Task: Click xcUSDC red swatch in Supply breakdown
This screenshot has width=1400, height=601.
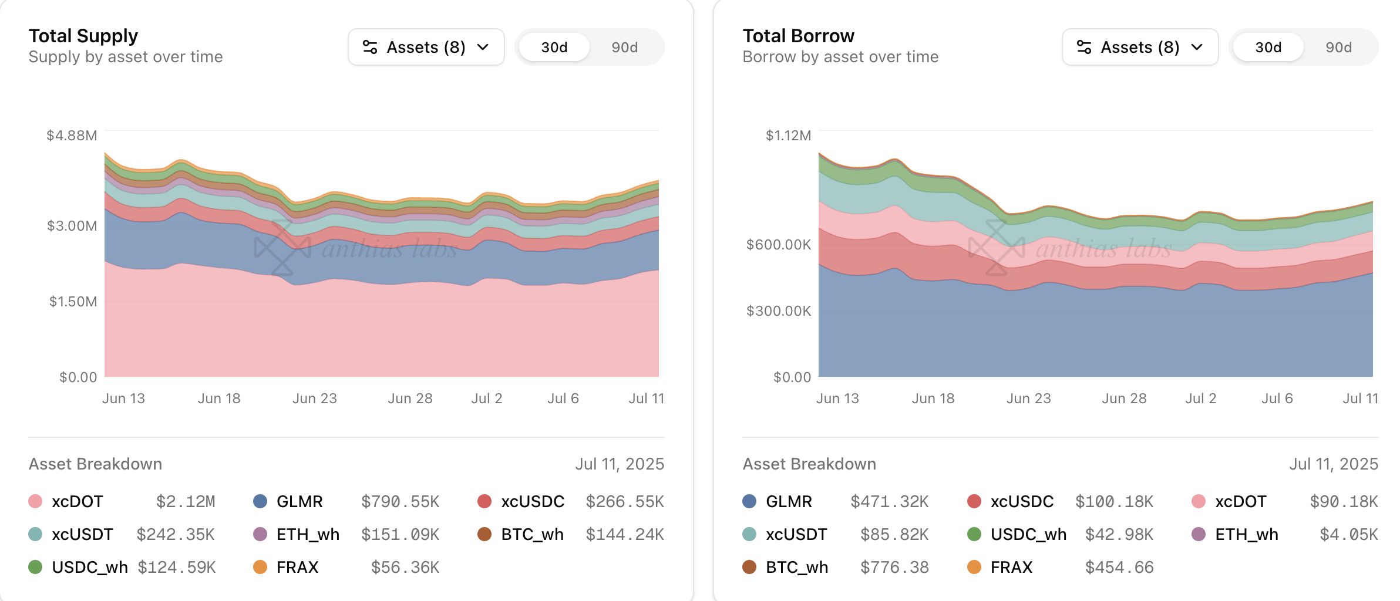Action: 484,501
